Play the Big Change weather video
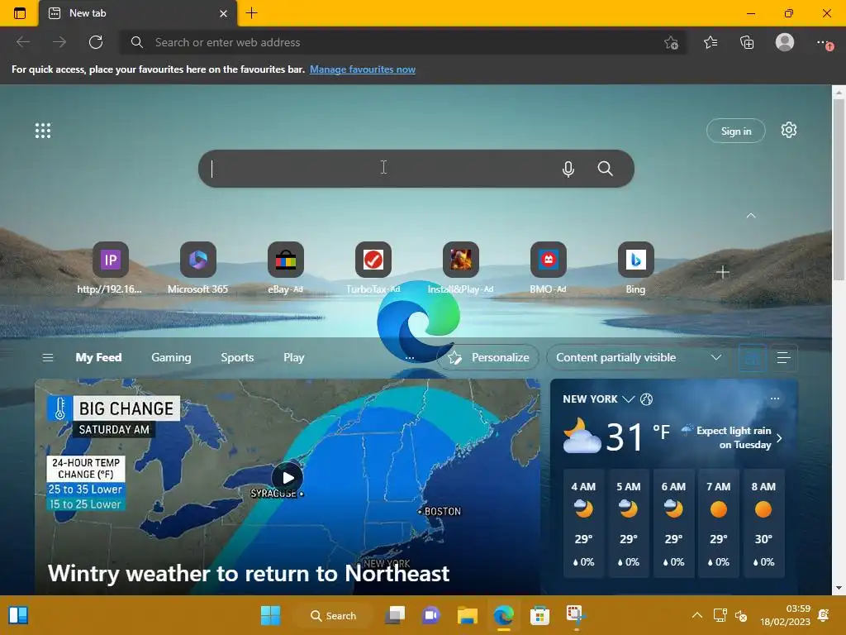The width and height of the screenshot is (846, 635). coord(288,478)
